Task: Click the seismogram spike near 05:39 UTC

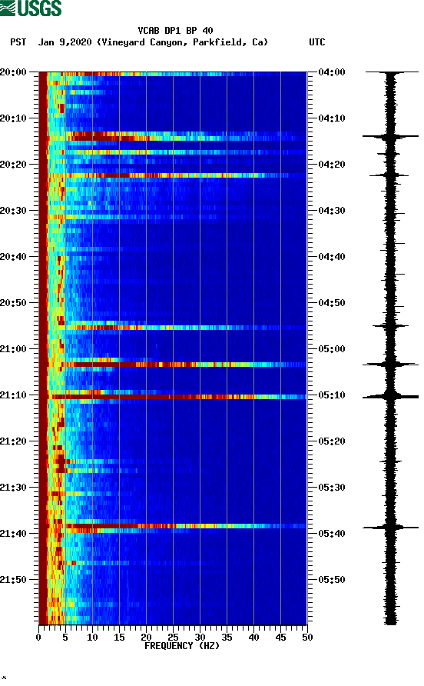Action: (x=390, y=528)
